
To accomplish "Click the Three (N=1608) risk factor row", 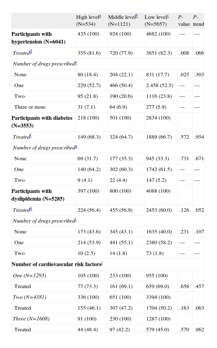I will click(x=31, y=319).
